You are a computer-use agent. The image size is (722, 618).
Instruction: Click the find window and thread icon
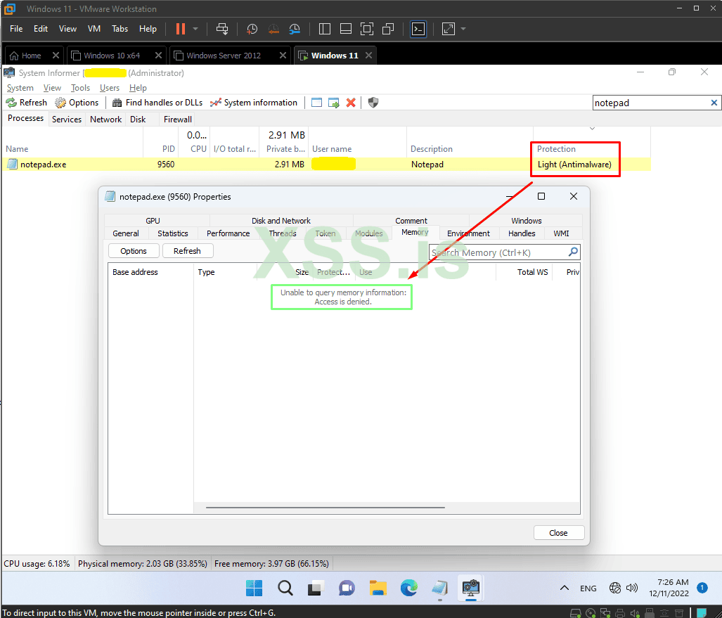click(333, 102)
